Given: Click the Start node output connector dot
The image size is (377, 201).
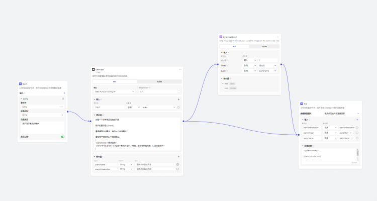Looking at the screenshot, I should pyautogui.click(x=67, y=112).
